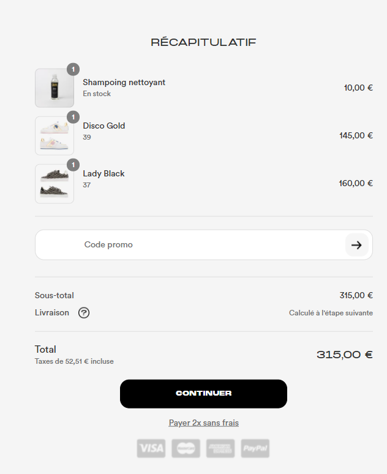Click the Visa payment logo
The image size is (387, 474).
[151, 448]
